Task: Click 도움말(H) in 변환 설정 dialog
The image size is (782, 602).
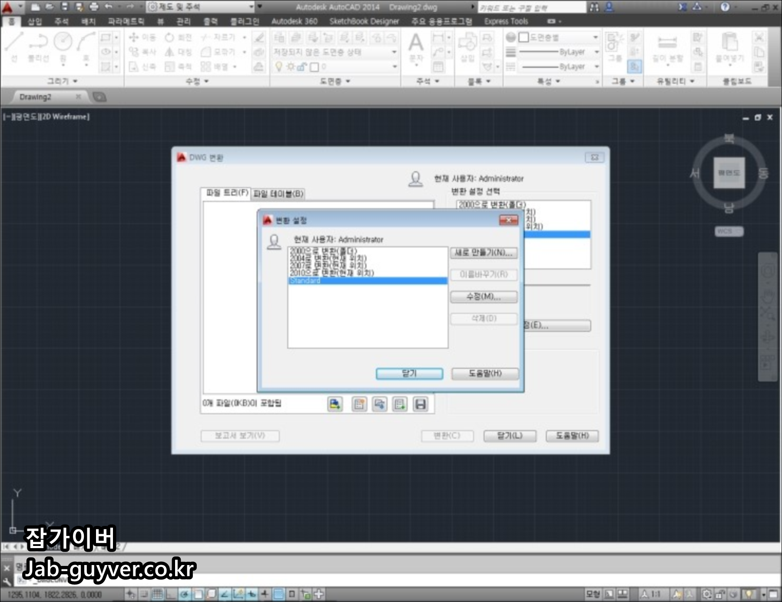Action: pyautogui.click(x=485, y=373)
